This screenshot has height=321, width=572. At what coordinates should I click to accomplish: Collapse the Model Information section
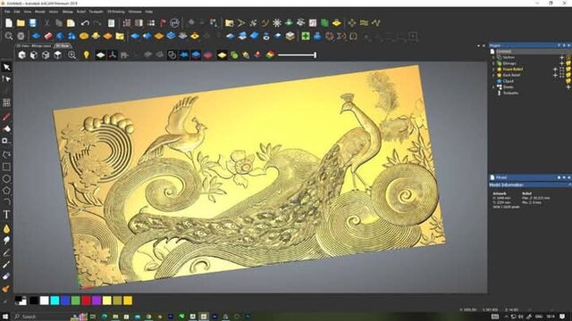[x=569, y=185]
